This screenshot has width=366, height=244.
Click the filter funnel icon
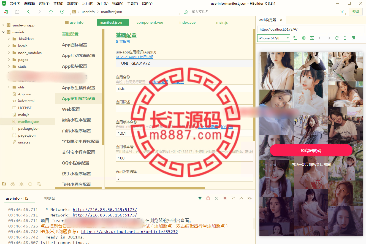pos(342,12)
